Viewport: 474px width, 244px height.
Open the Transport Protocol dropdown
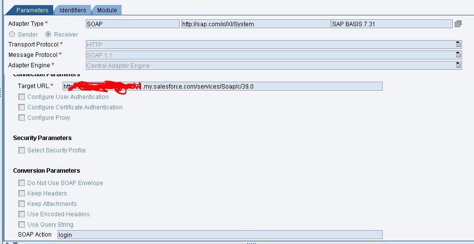pos(458,45)
